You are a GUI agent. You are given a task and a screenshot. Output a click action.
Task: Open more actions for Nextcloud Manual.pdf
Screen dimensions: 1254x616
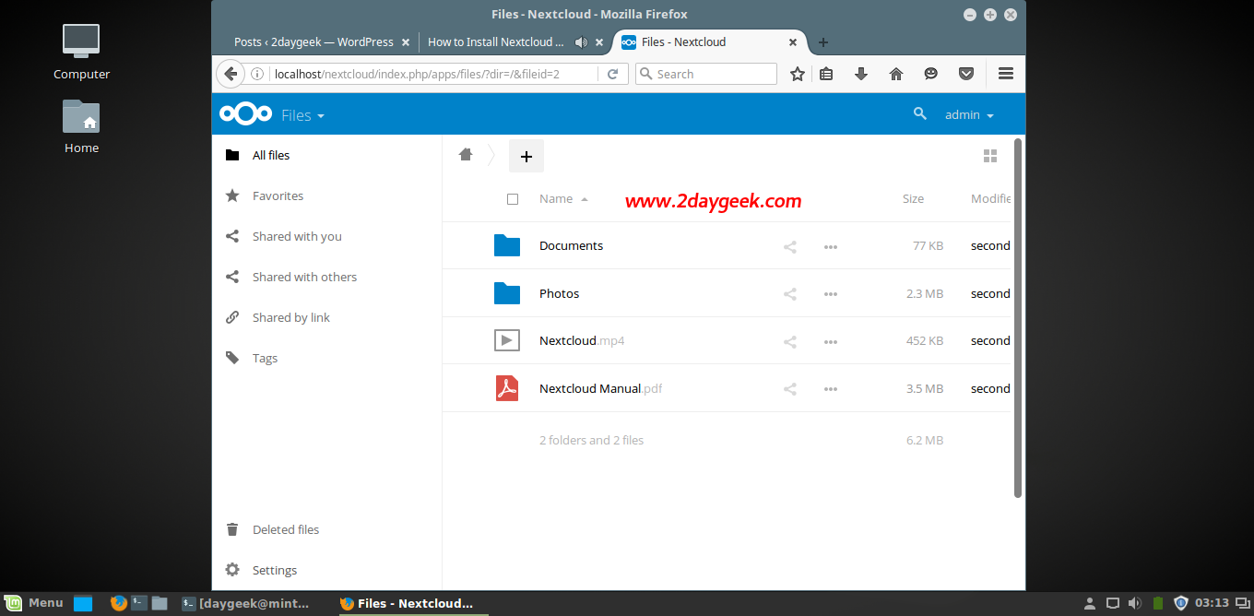(831, 389)
